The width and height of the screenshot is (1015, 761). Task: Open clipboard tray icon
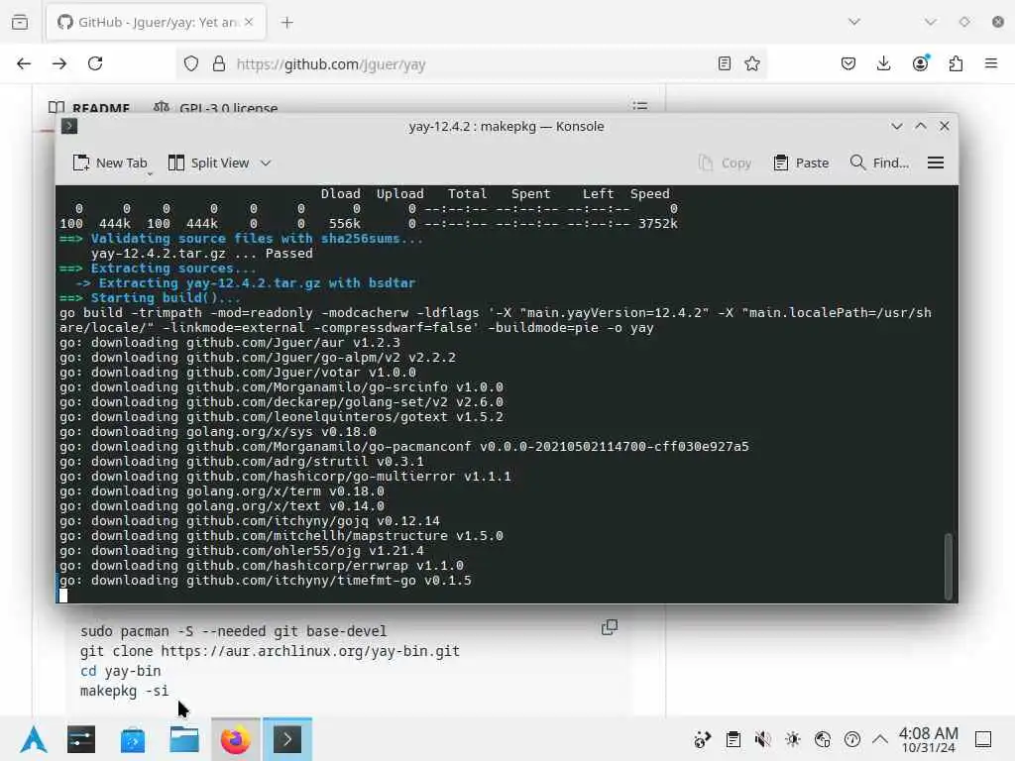click(x=733, y=739)
